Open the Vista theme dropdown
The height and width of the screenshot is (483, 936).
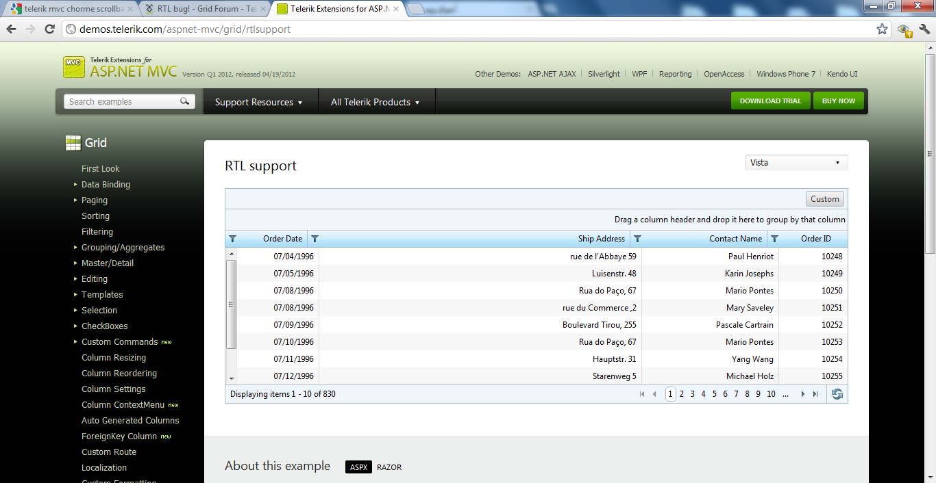click(796, 163)
